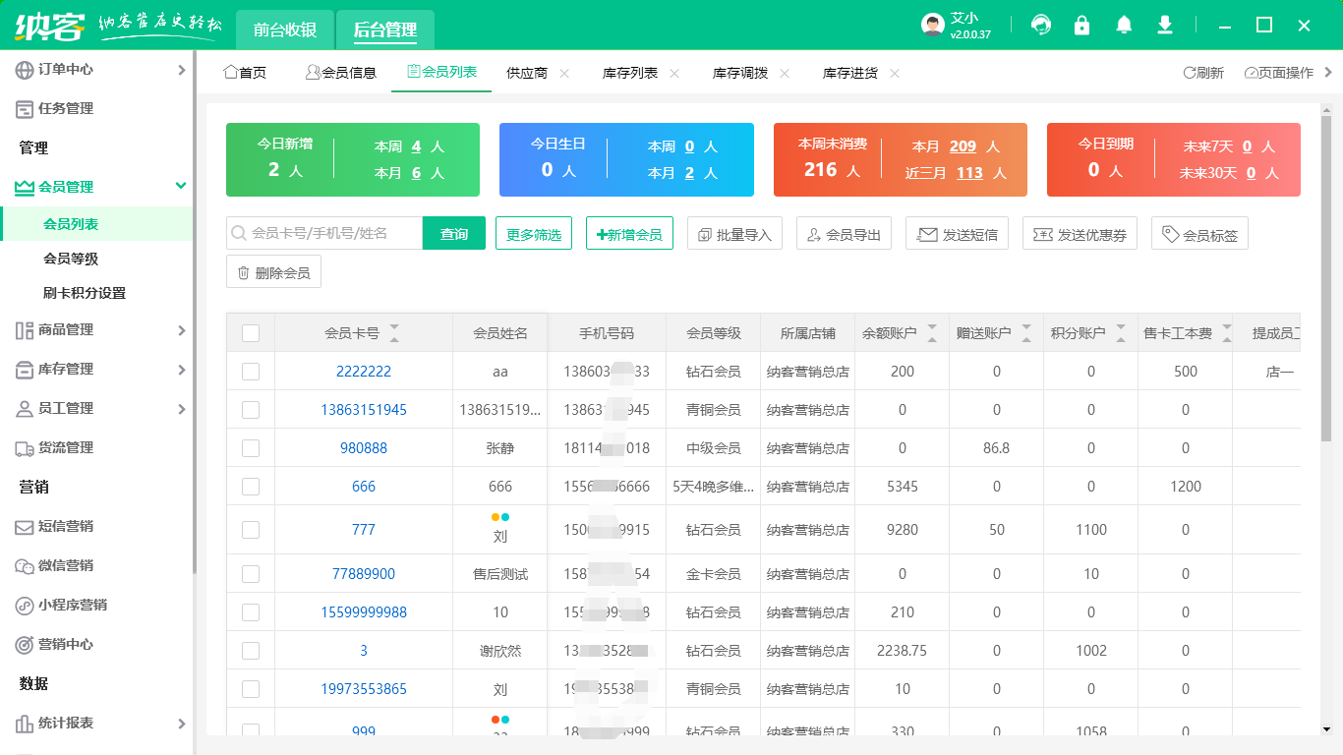The height and width of the screenshot is (755, 1343).
Task: Click 发送短信 envelope button
Action: point(957,234)
